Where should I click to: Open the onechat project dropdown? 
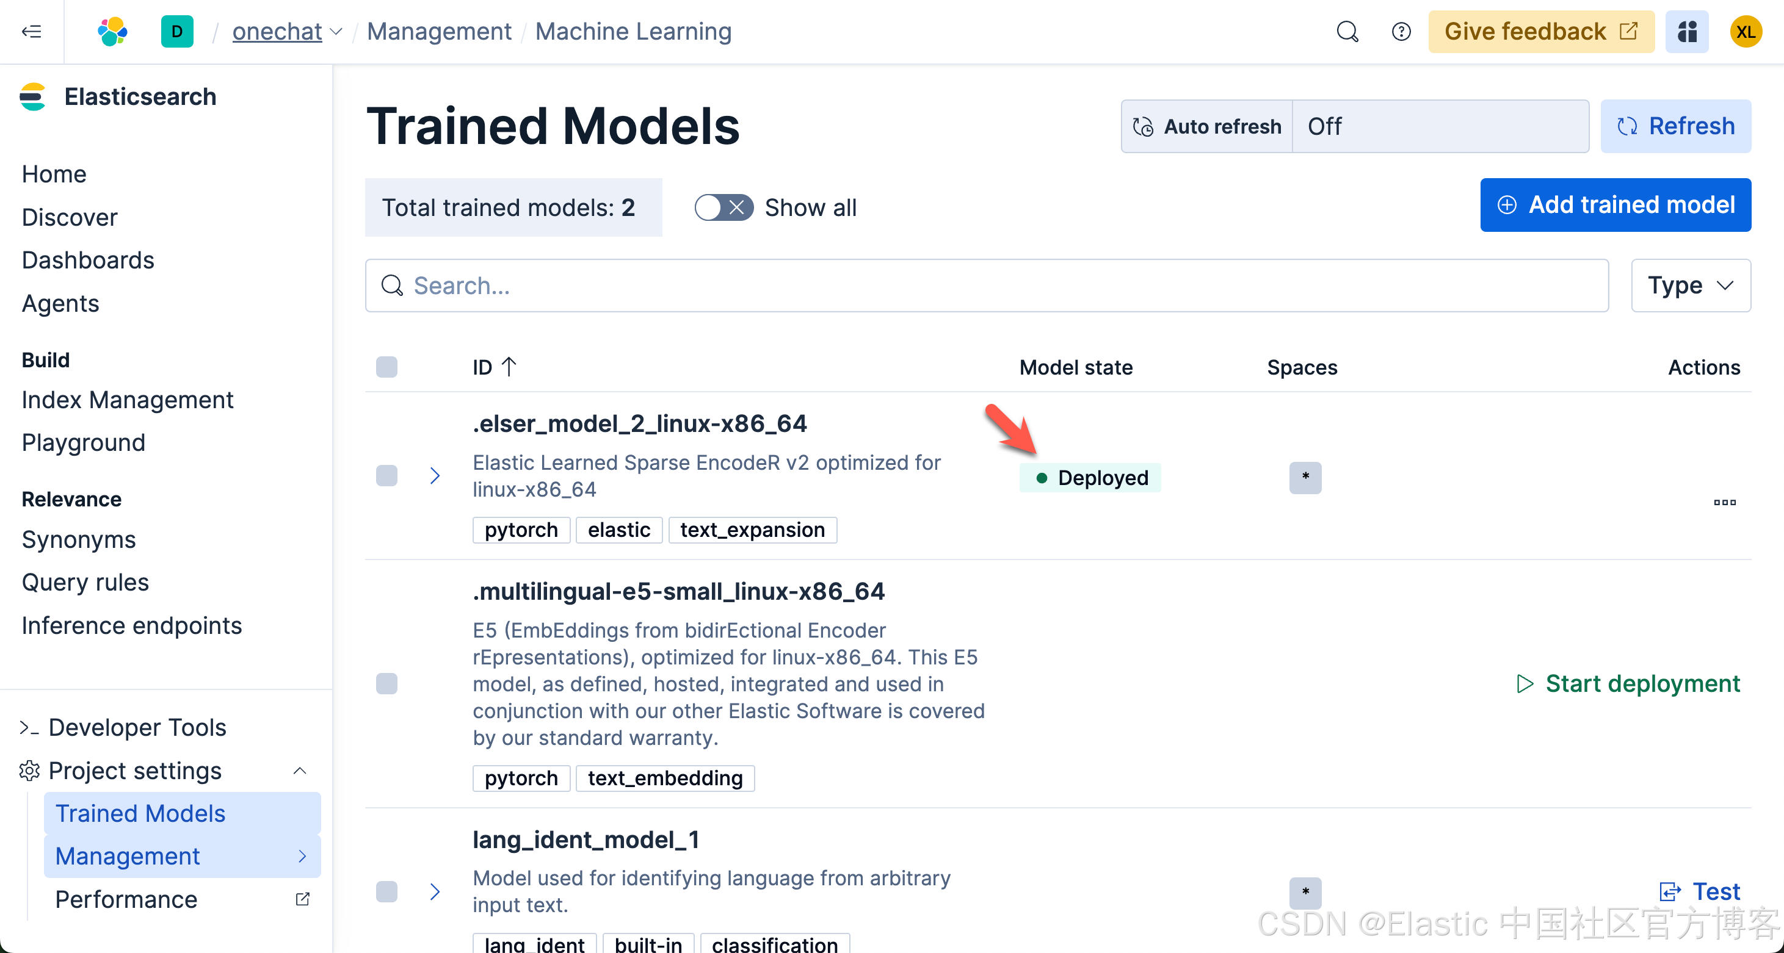tap(288, 32)
